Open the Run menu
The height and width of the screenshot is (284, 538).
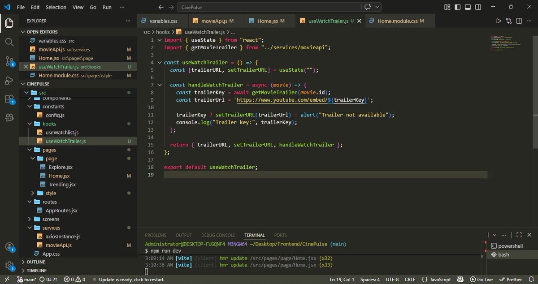pos(107,7)
